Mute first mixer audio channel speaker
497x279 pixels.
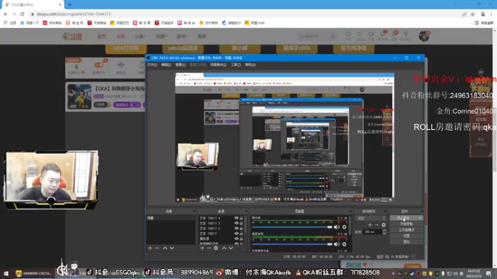(337, 227)
